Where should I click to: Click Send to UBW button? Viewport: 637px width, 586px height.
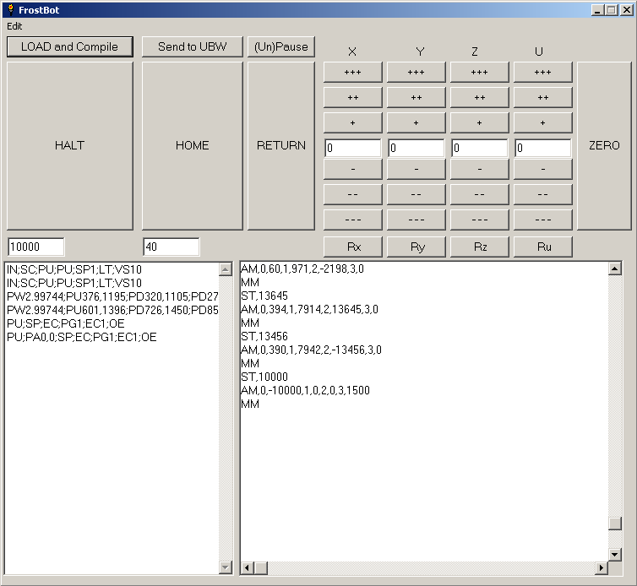[x=192, y=46]
